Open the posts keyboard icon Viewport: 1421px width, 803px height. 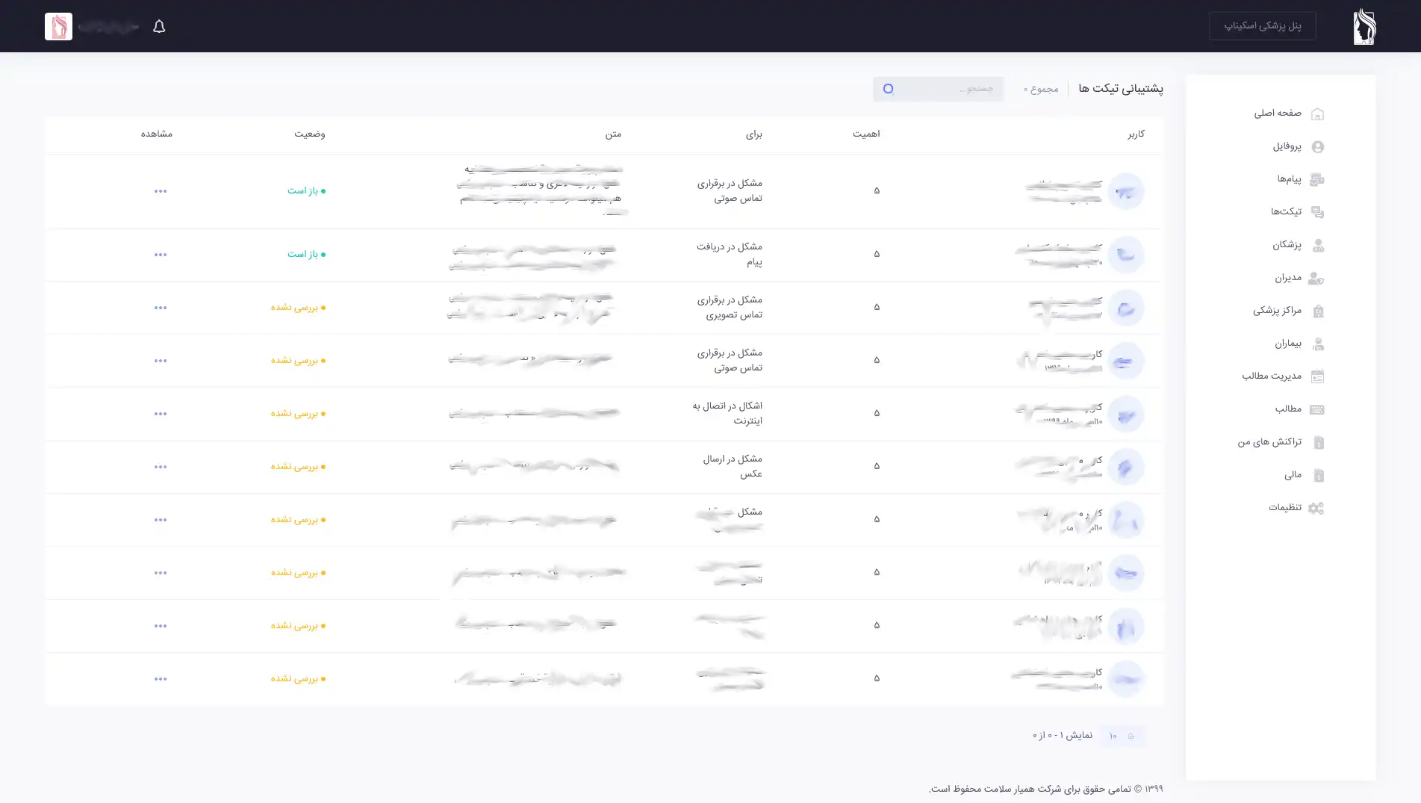tap(1317, 410)
